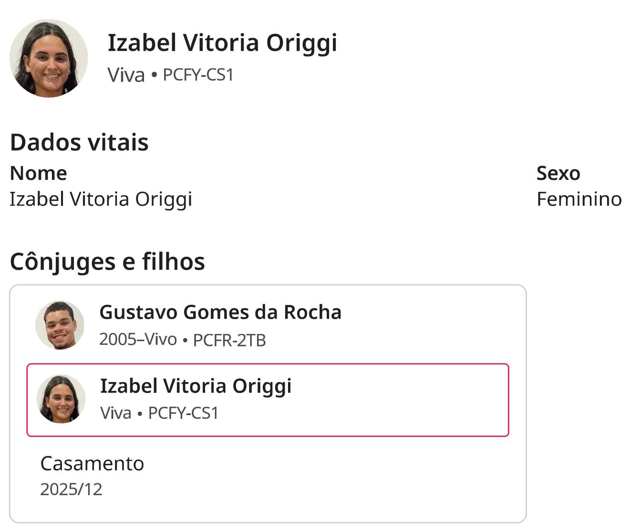Open Gustavo Gomes da Rocha's portrait photo
This screenshot has height=531, width=640.
point(60,325)
